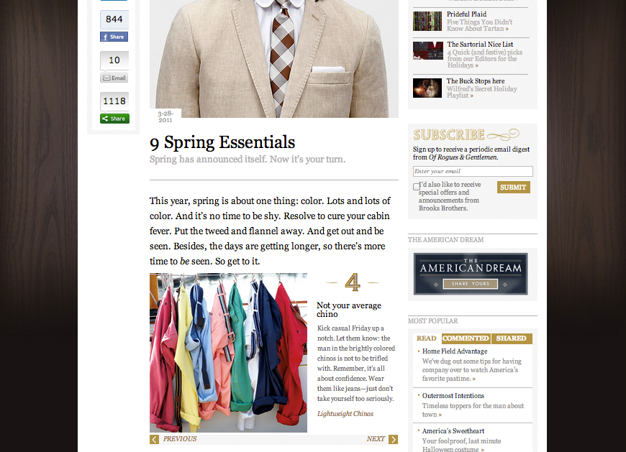626x452 pixels.
Task: Click the colorful chinos slideshow image
Action: click(228, 353)
